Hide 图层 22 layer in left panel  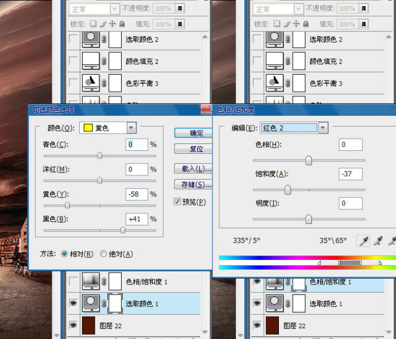[x=73, y=325]
